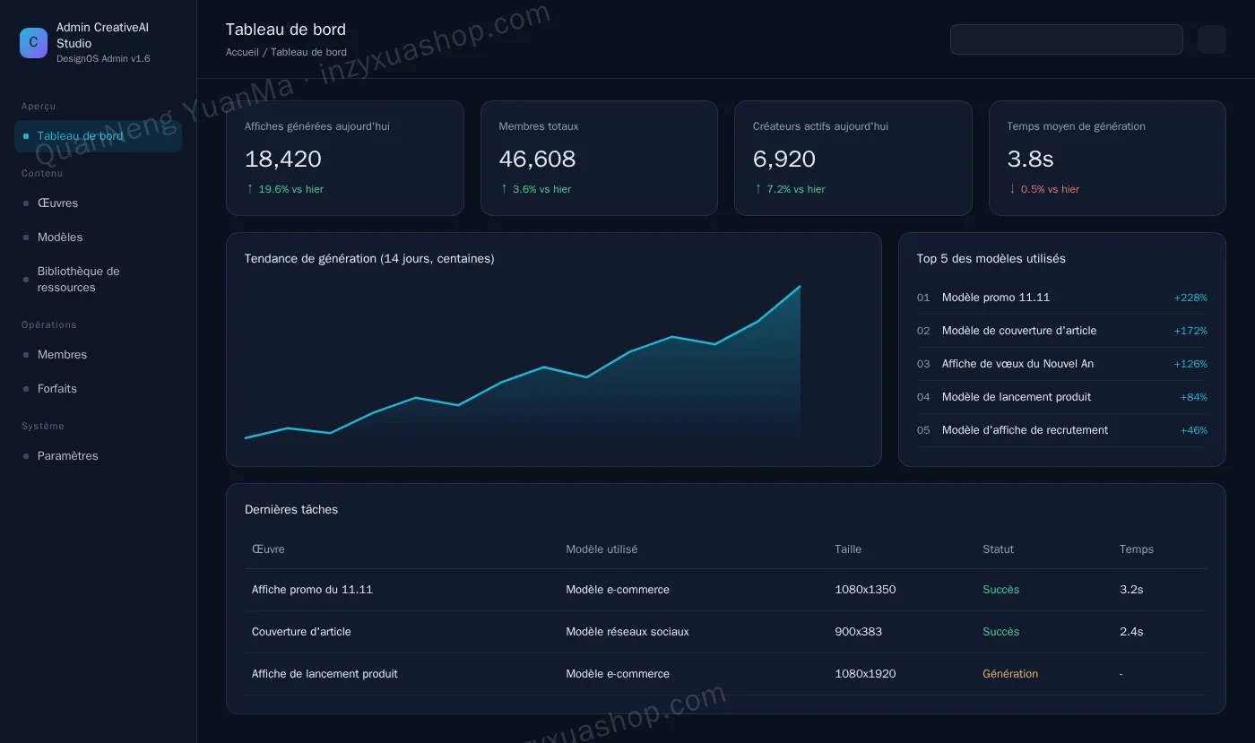The width and height of the screenshot is (1255, 743).
Task: Click Succès status of Affiche promo
Action: [x=1000, y=590]
